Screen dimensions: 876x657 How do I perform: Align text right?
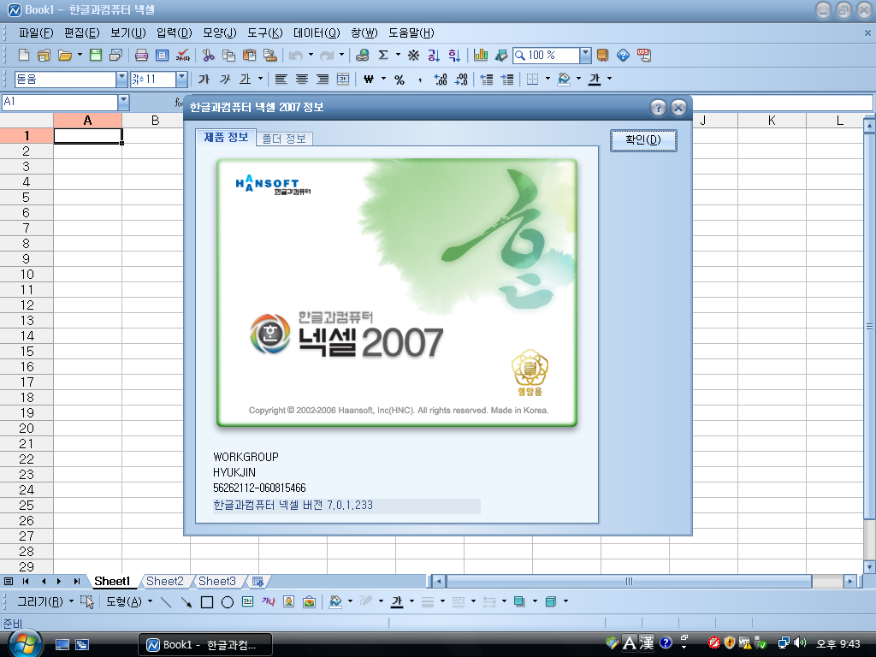323,79
